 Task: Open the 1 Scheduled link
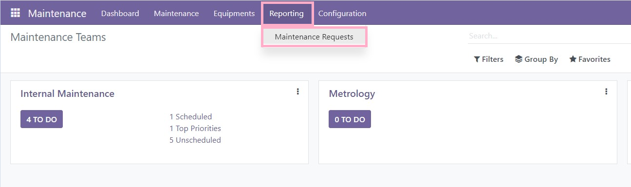pos(191,117)
